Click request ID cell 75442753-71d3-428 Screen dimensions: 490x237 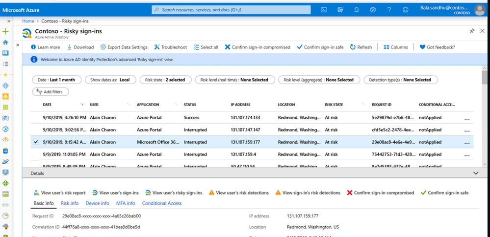(393, 154)
